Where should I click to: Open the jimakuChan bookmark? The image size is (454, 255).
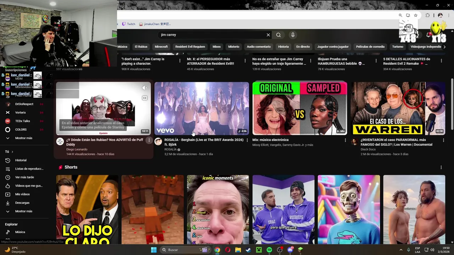coord(155,24)
